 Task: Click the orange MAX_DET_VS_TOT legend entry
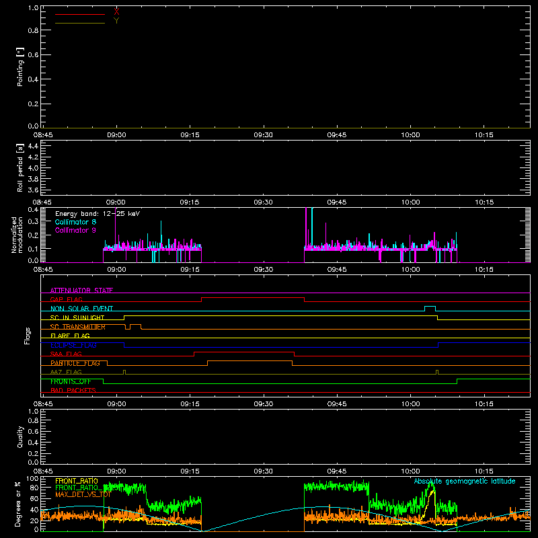pyautogui.click(x=83, y=494)
